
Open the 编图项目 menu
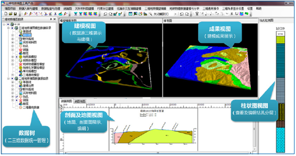click(x=10, y=9)
